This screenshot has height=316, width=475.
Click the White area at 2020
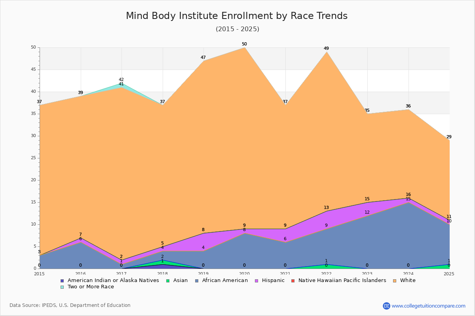[244, 138]
